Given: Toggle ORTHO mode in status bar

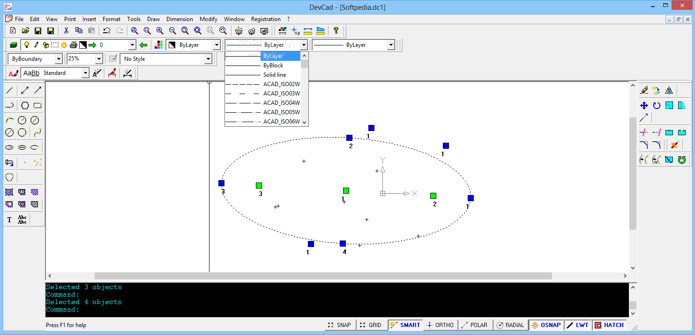Looking at the screenshot, I should (x=441, y=325).
